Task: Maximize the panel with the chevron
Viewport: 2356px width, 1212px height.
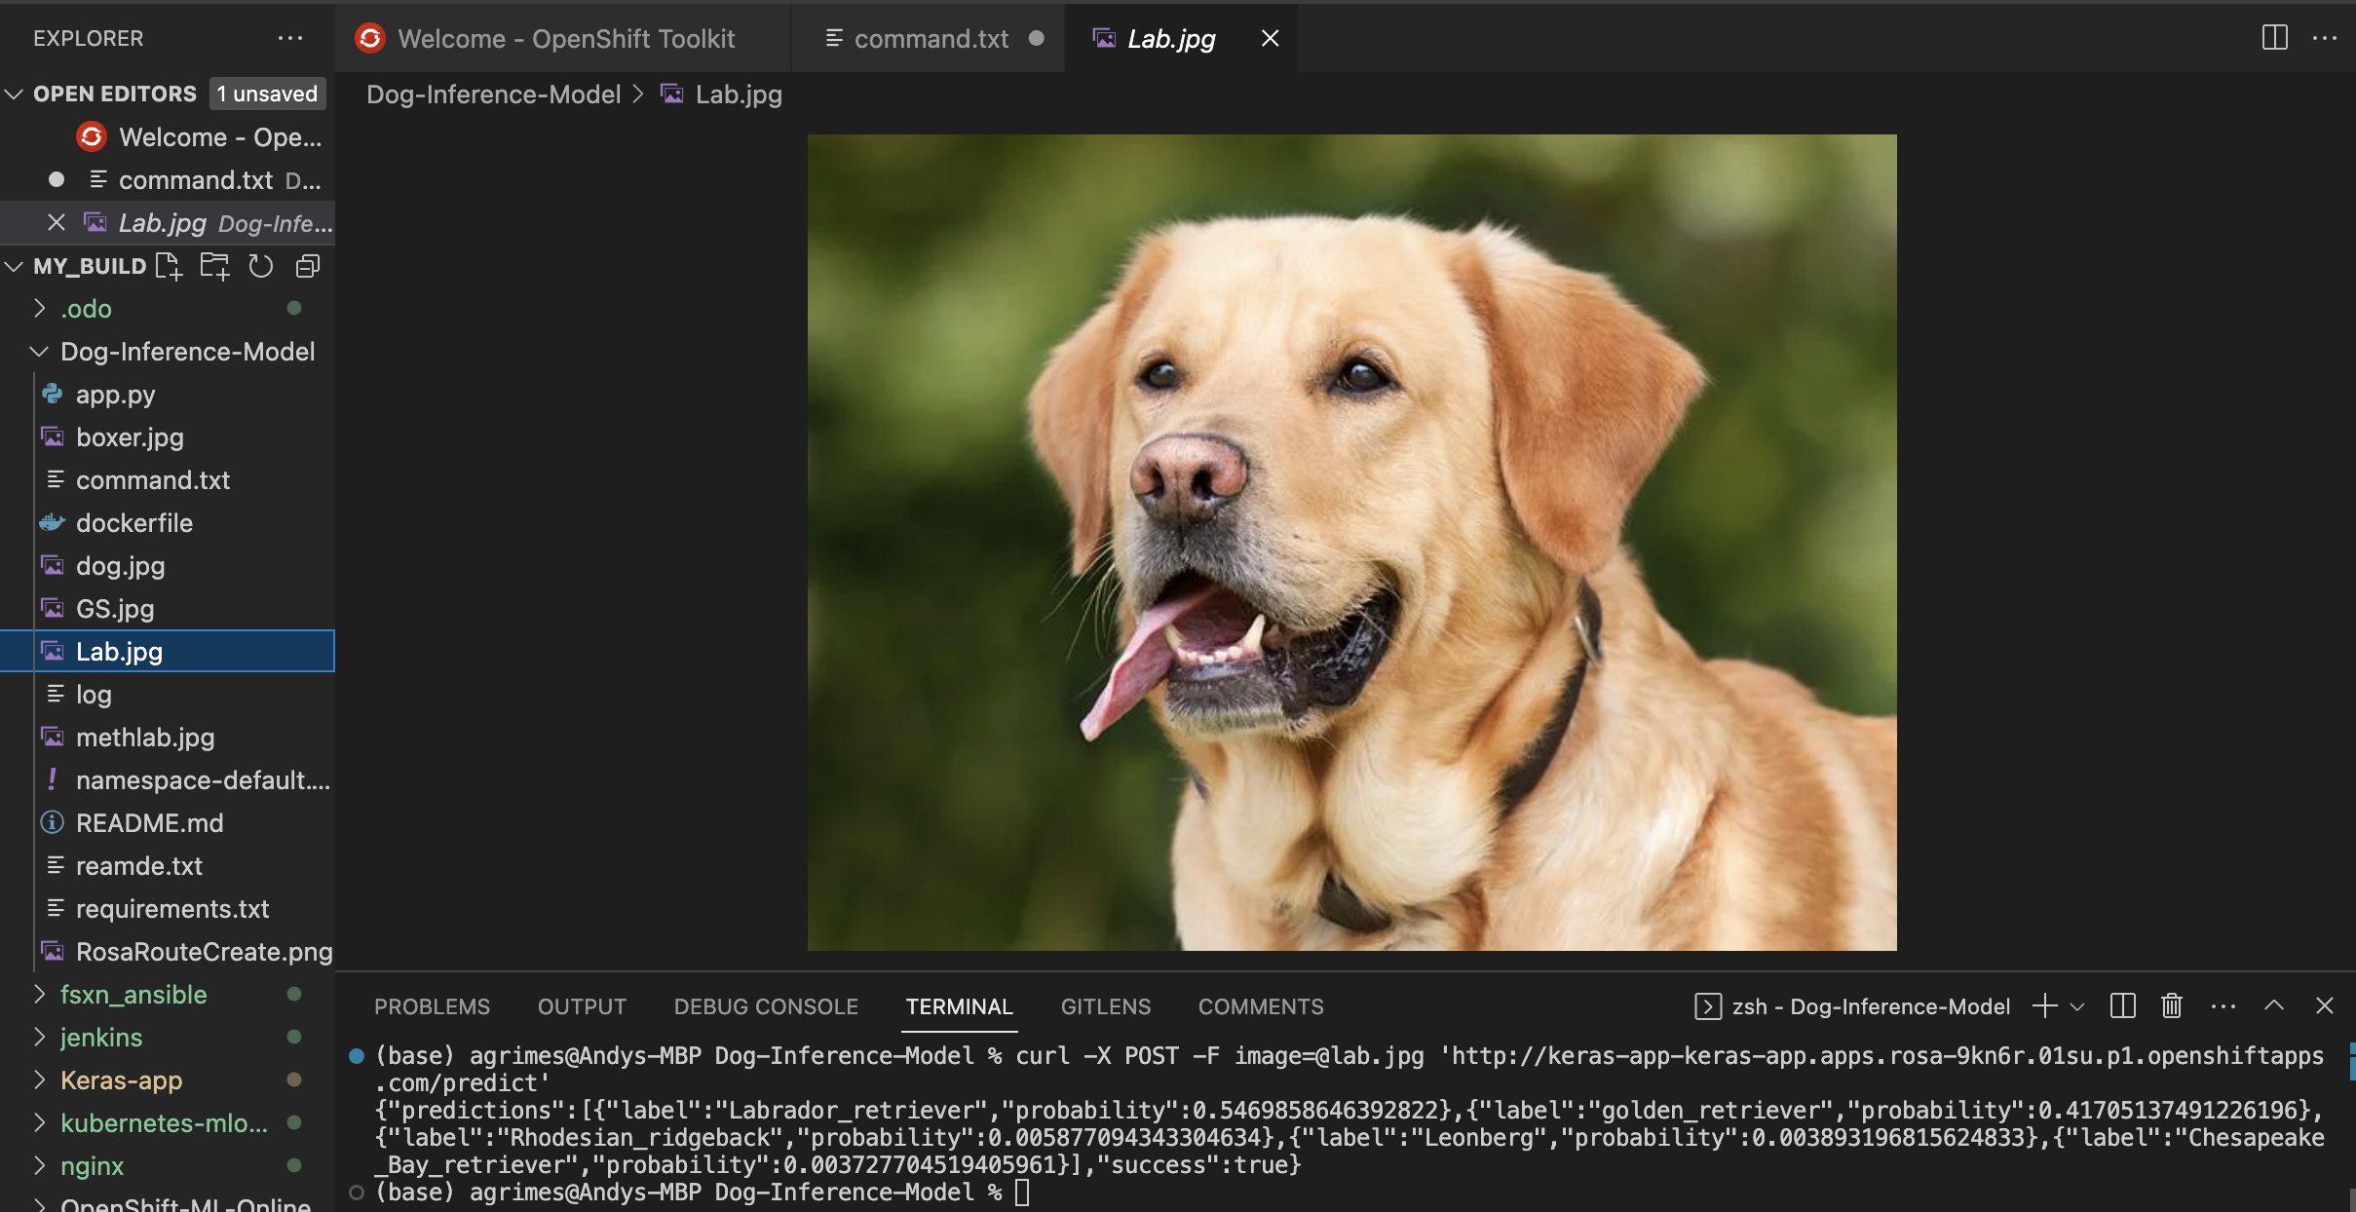Action: (x=2273, y=1005)
